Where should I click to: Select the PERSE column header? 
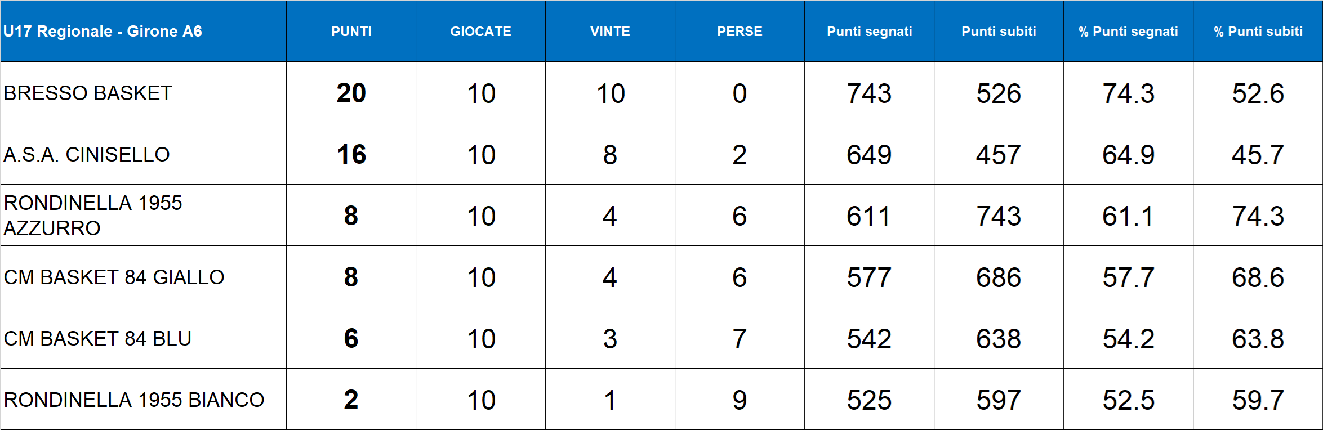(740, 32)
